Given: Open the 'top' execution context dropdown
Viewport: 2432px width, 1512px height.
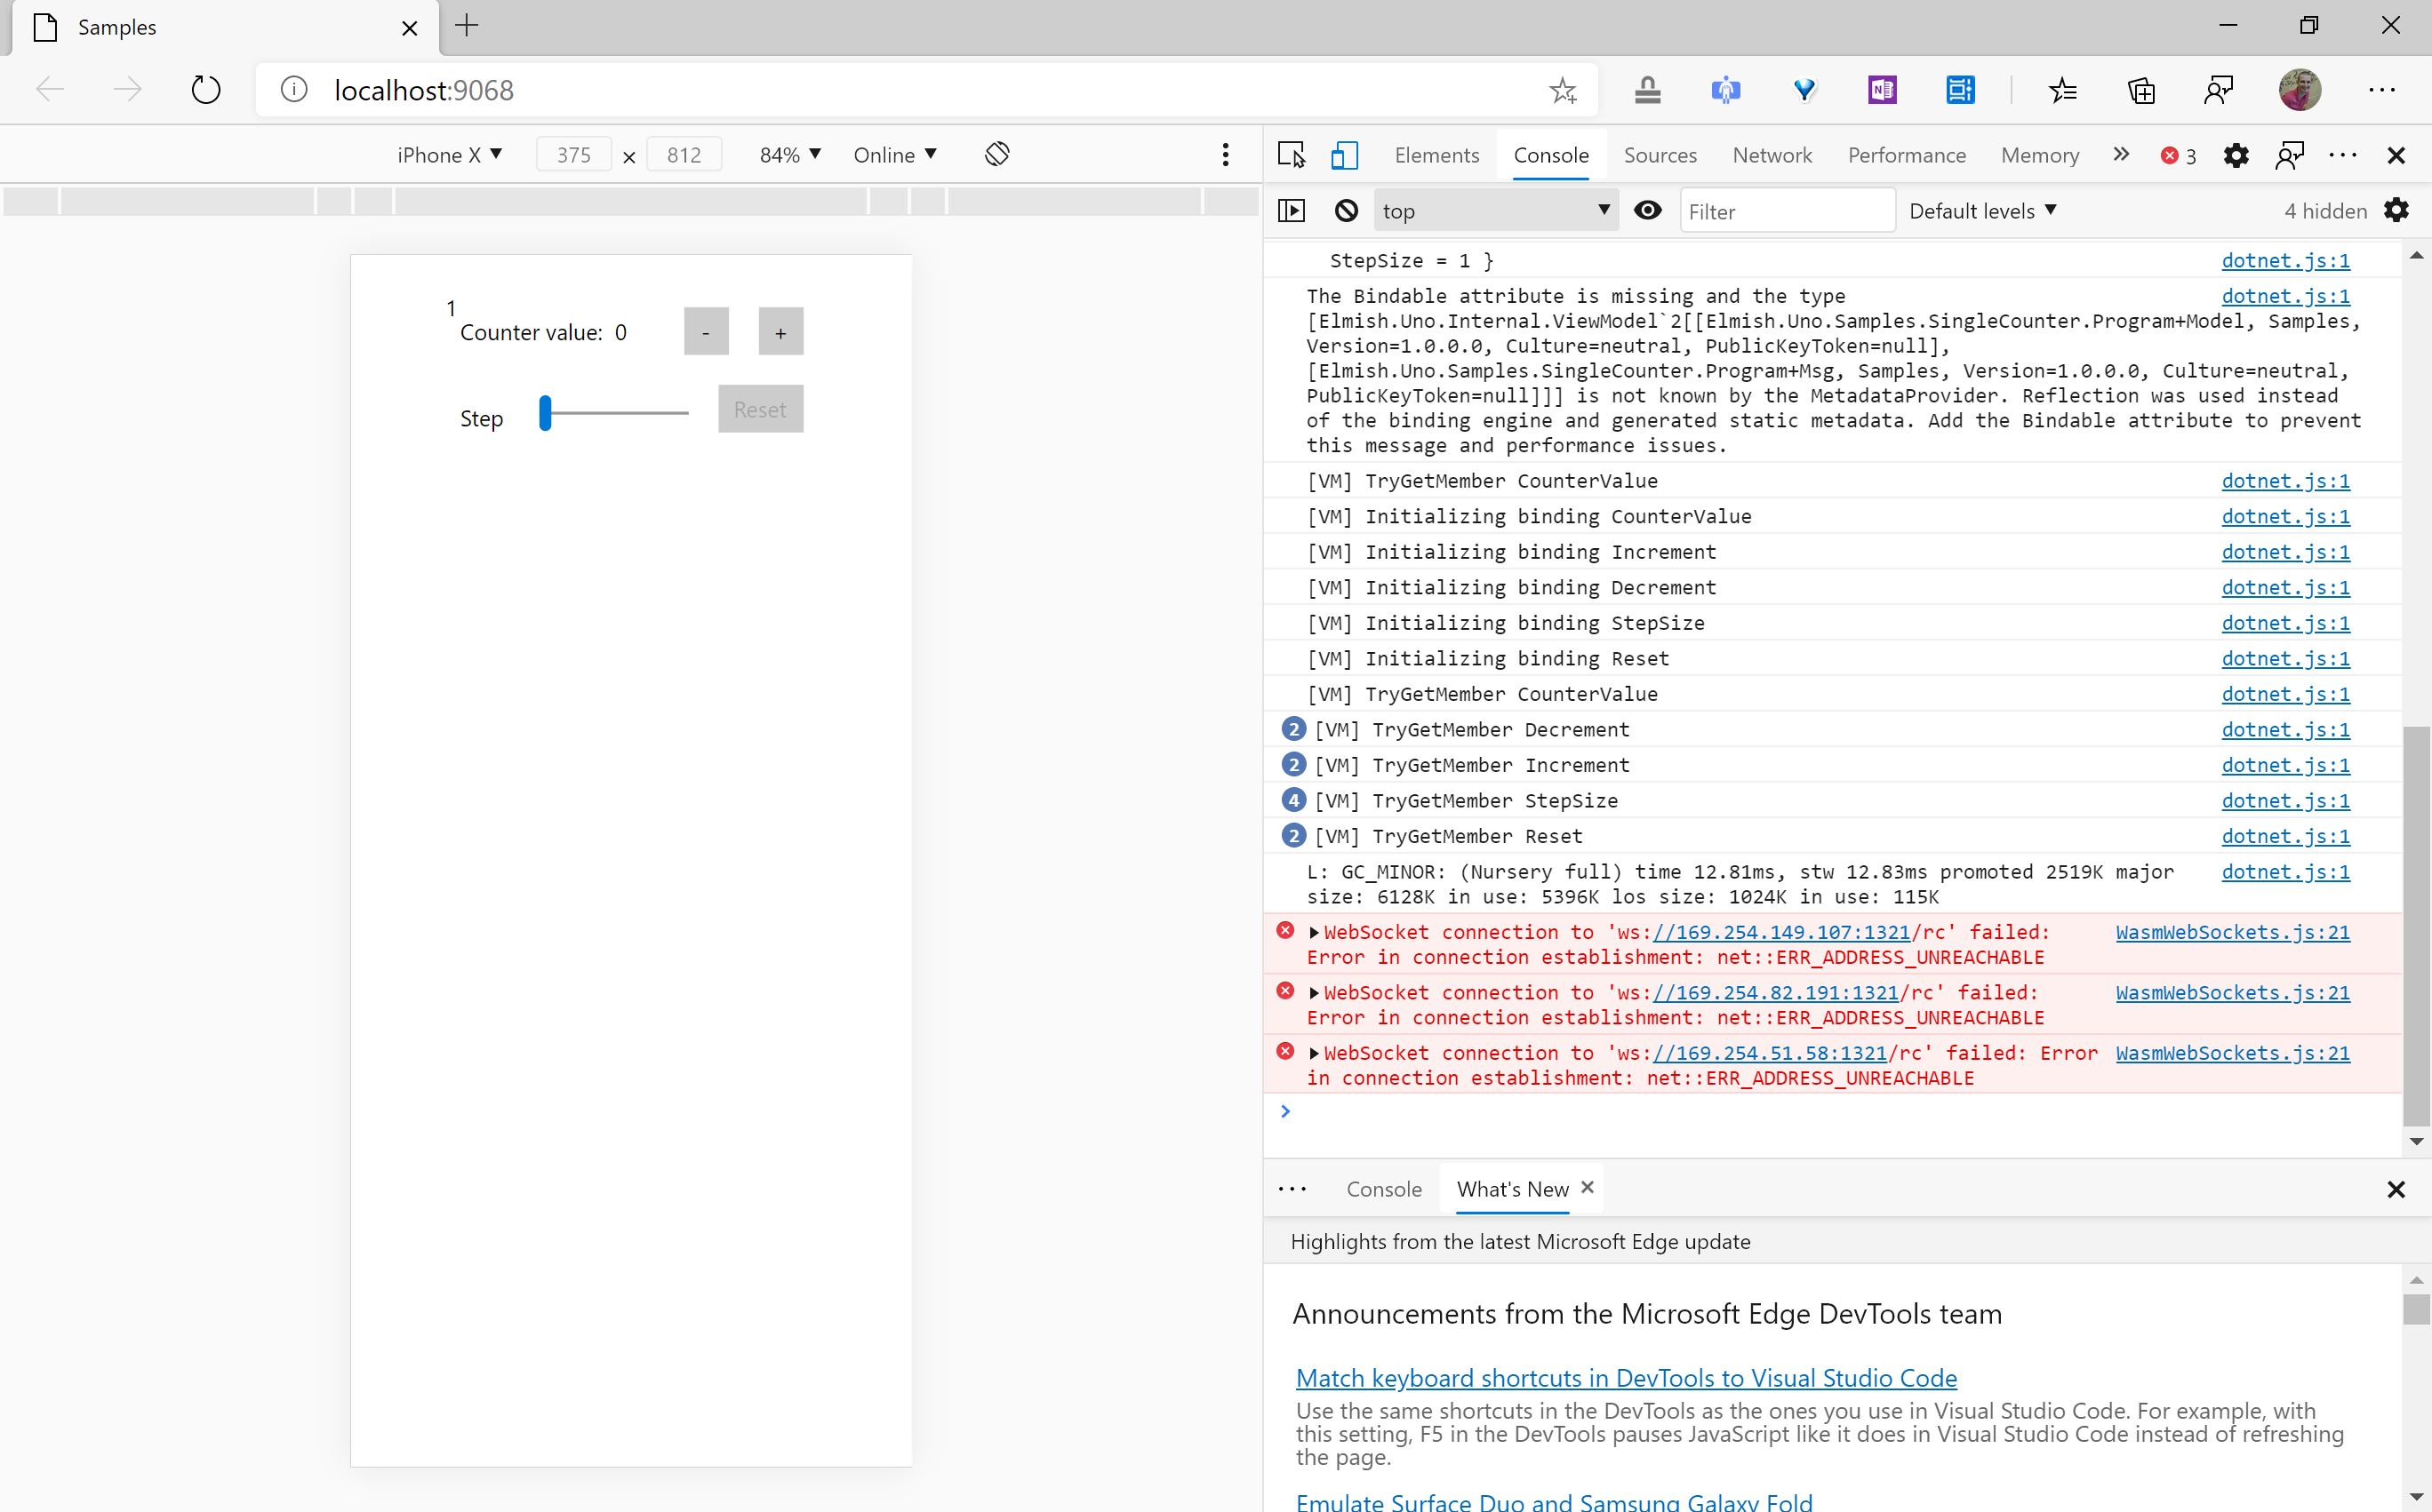Looking at the screenshot, I should coord(1494,210).
